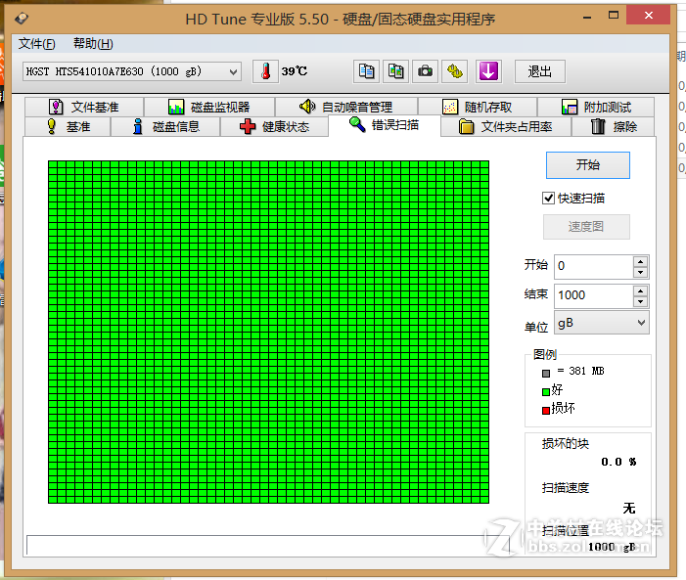686x580 pixels.
Task: Increase the 开始 value with up arrow
Action: point(641,261)
